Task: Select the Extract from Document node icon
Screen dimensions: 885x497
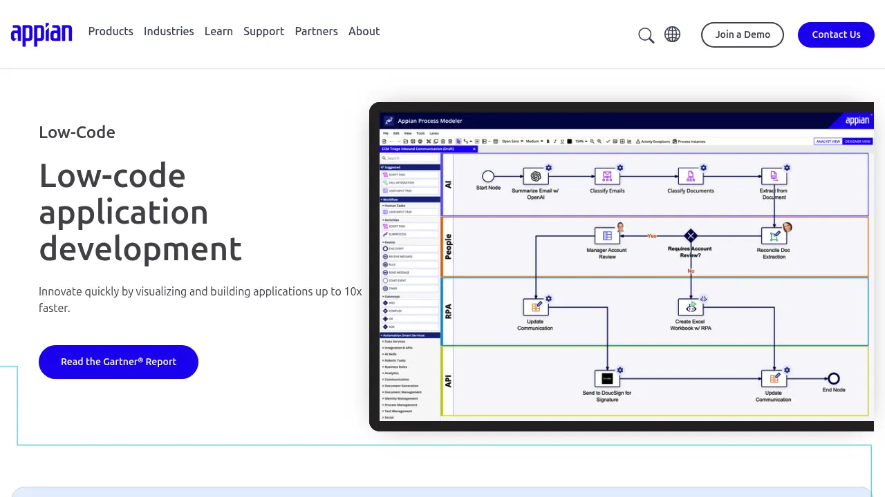Action: pyautogui.click(x=774, y=176)
